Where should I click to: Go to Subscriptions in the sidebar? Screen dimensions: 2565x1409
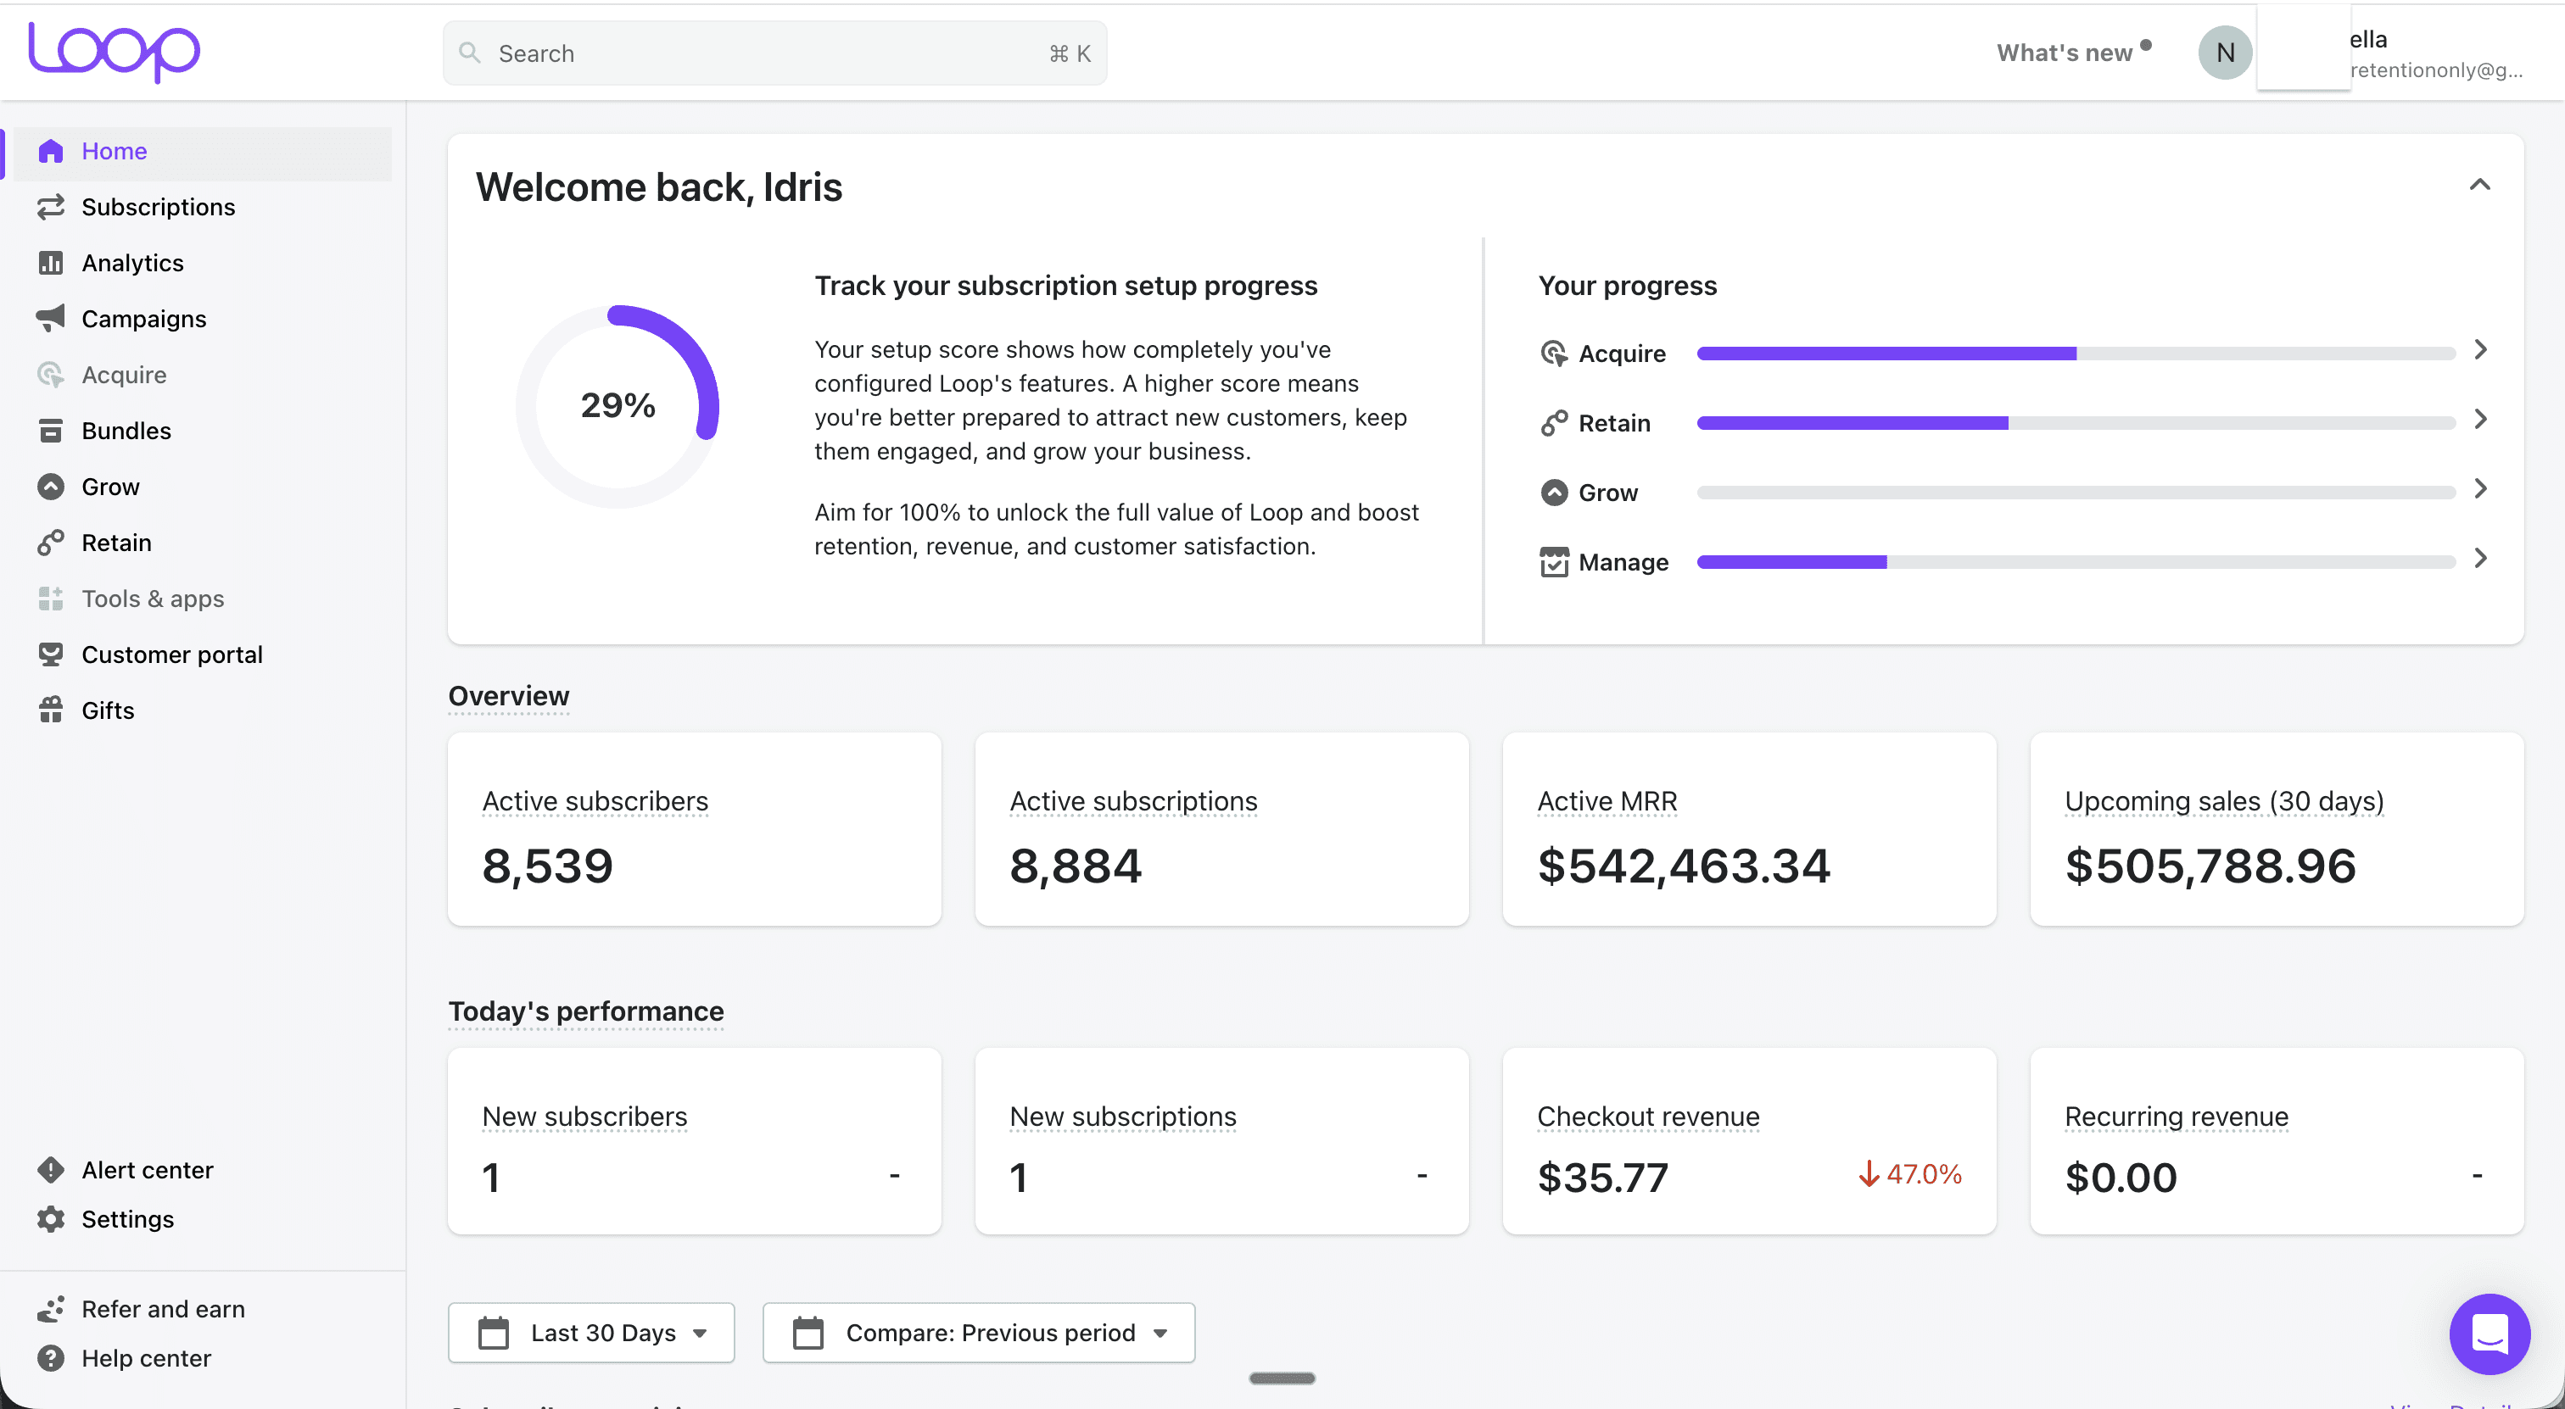pyautogui.click(x=157, y=207)
